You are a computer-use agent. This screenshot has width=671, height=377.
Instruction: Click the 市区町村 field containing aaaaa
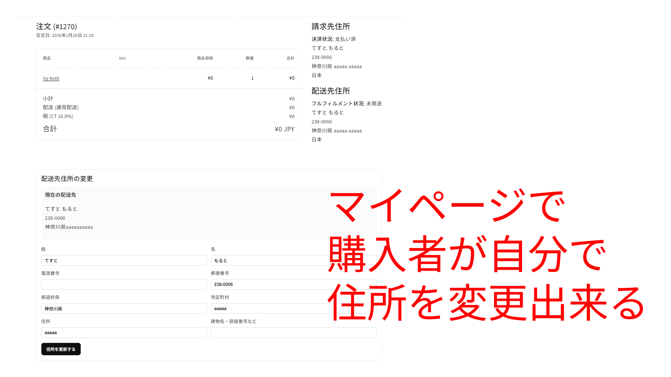tap(294, 308)
